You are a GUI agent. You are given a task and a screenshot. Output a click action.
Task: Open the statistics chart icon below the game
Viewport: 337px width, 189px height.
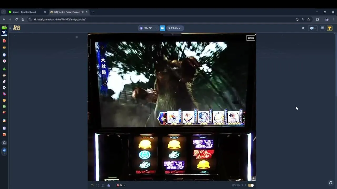(103, 185)
